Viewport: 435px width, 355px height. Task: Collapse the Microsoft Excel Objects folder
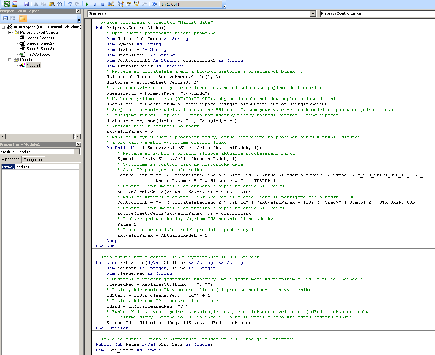click(10, 32)
